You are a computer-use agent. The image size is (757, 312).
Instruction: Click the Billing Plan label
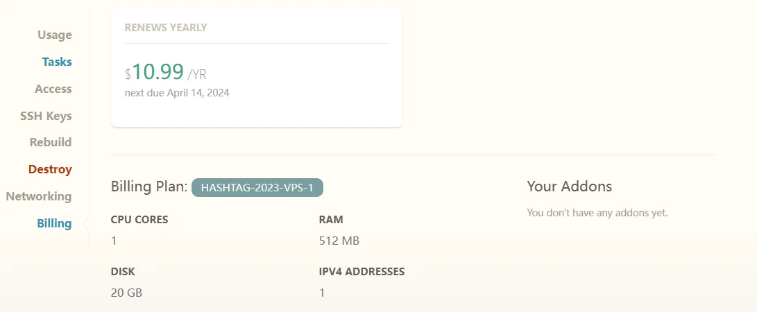click(x=148, y=187)
